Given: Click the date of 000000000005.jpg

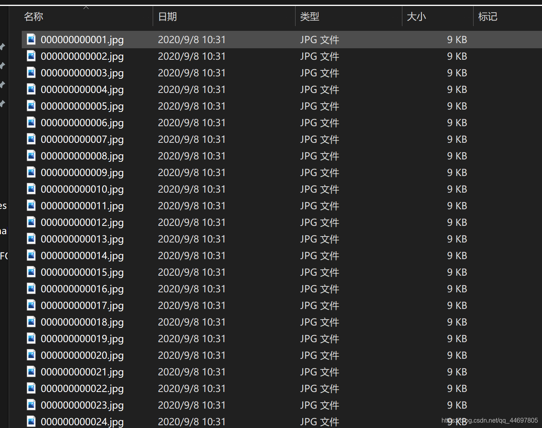Looking at the screenshot, I should tap(192, 106).
